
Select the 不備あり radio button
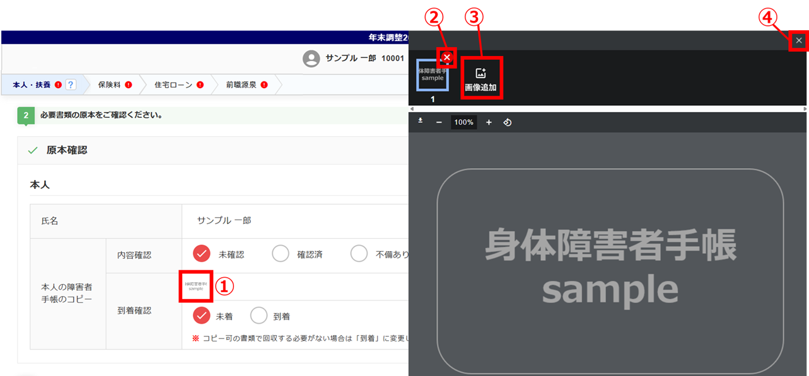[x=359, y=254]
